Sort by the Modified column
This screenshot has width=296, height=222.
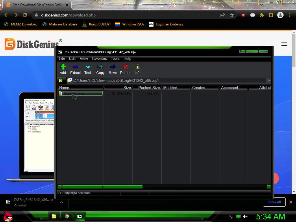pyautogui.click(x=176, y=88)
